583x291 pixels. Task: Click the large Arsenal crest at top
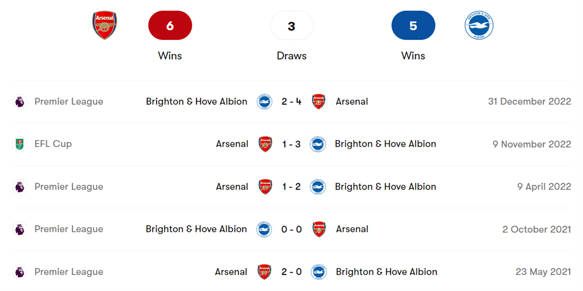[x=105, y=26]
